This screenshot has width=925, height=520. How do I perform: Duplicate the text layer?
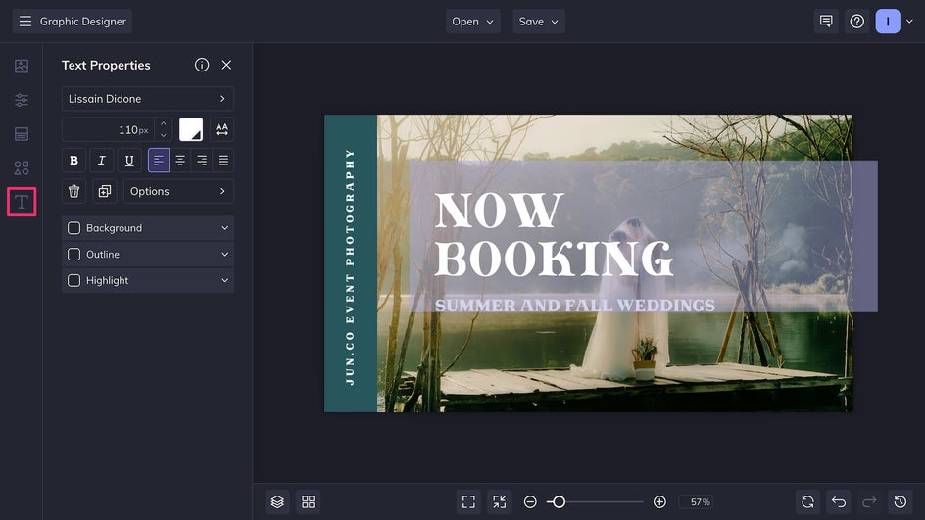[104, 191]
